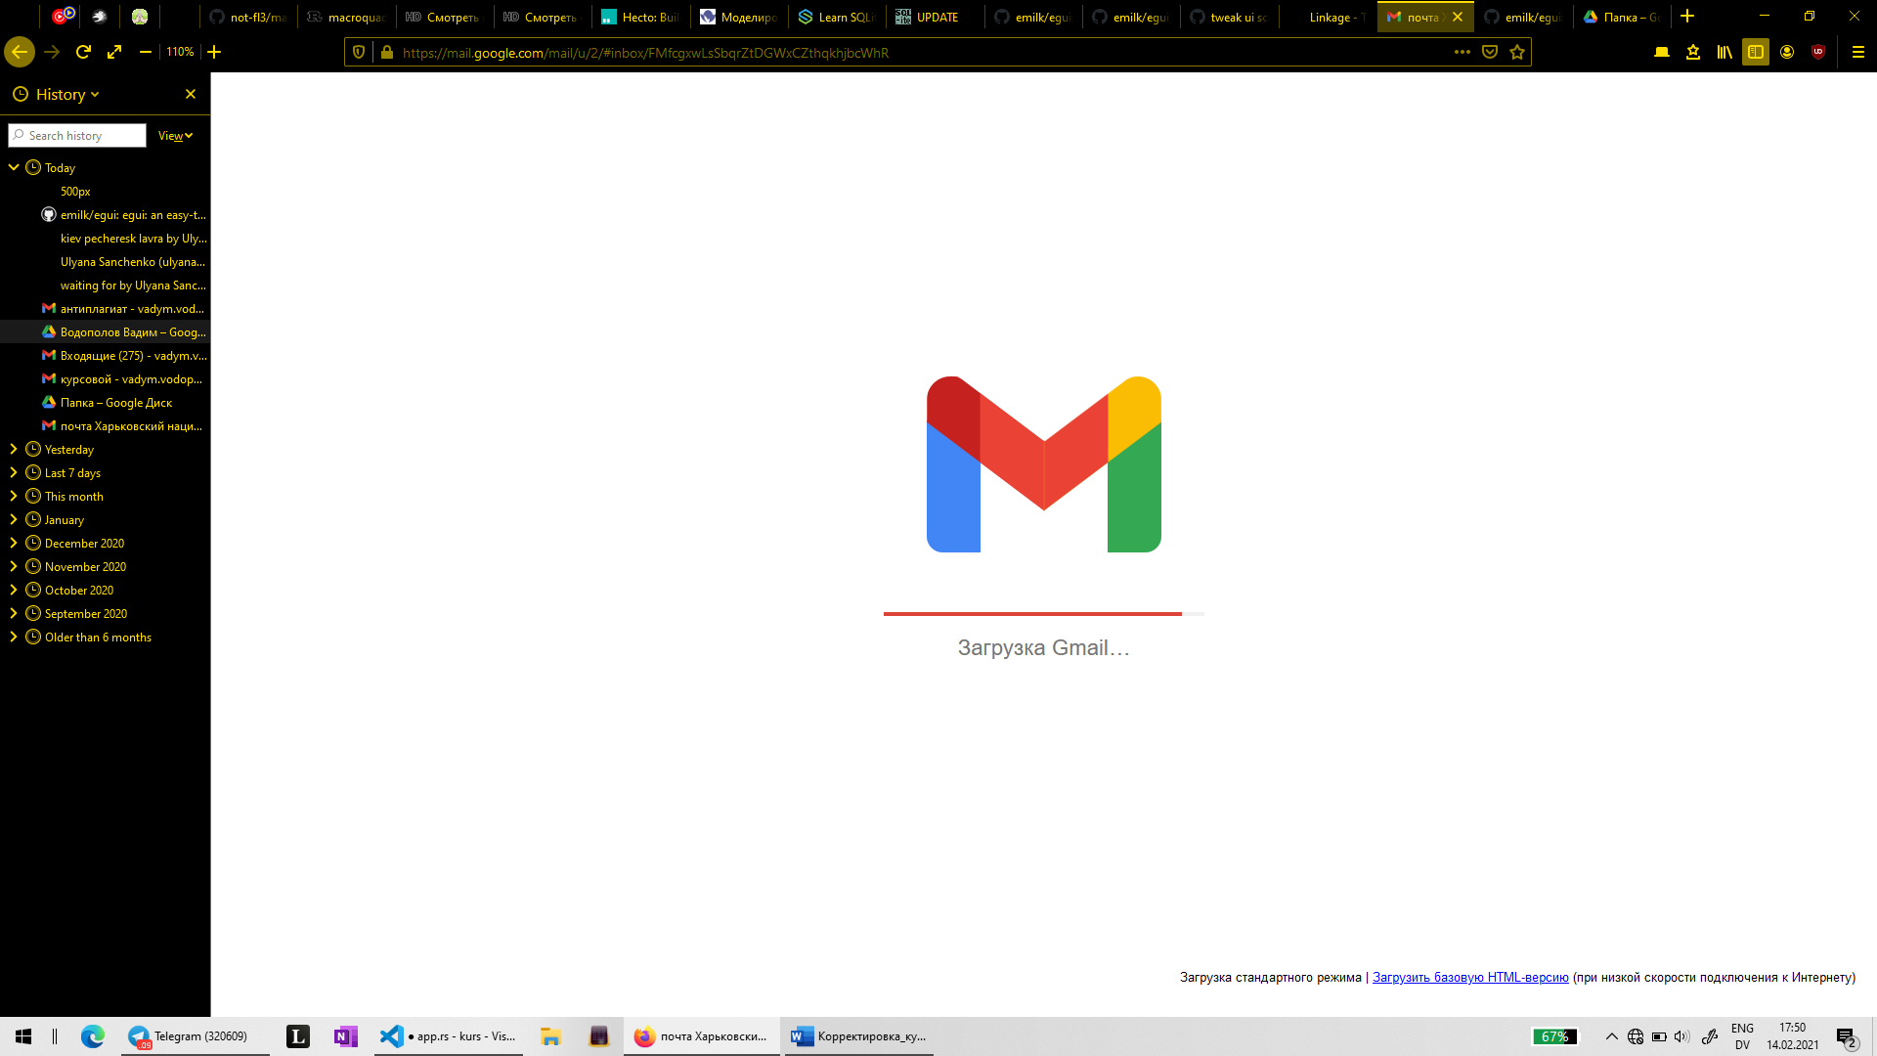Close the active почта tab
Viewport: 1877px width, 1056px height.
coord(1458,17)
